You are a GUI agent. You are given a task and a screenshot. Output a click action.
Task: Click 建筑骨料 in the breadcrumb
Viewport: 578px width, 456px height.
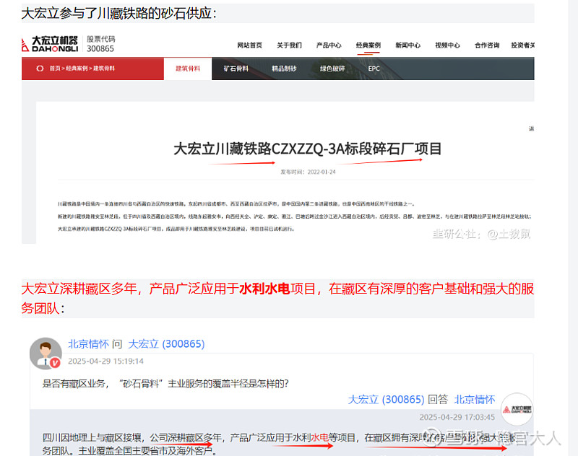coord(104,69)
